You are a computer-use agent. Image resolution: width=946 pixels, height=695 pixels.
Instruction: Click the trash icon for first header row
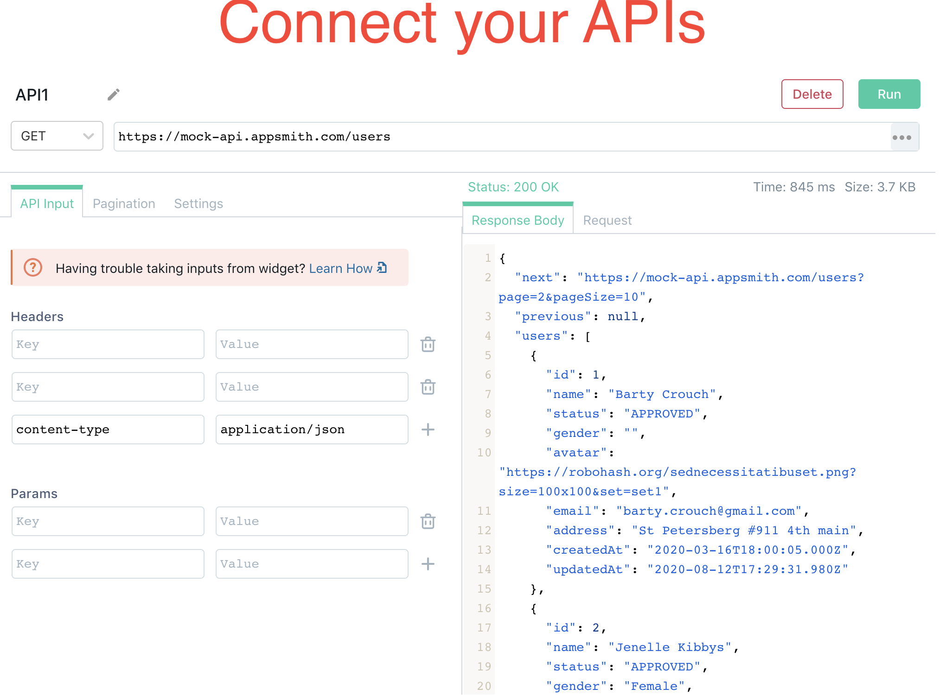tap(428, 343)
